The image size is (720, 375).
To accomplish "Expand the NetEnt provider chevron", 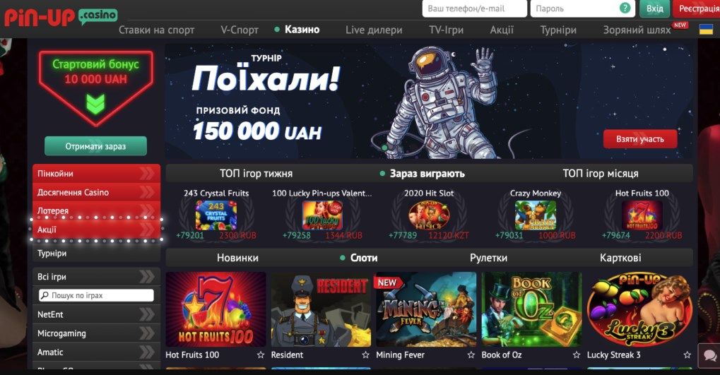I will tap(146, 314).
